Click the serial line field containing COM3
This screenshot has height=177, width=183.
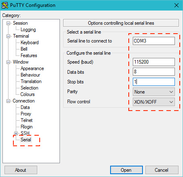coord(154,41)
